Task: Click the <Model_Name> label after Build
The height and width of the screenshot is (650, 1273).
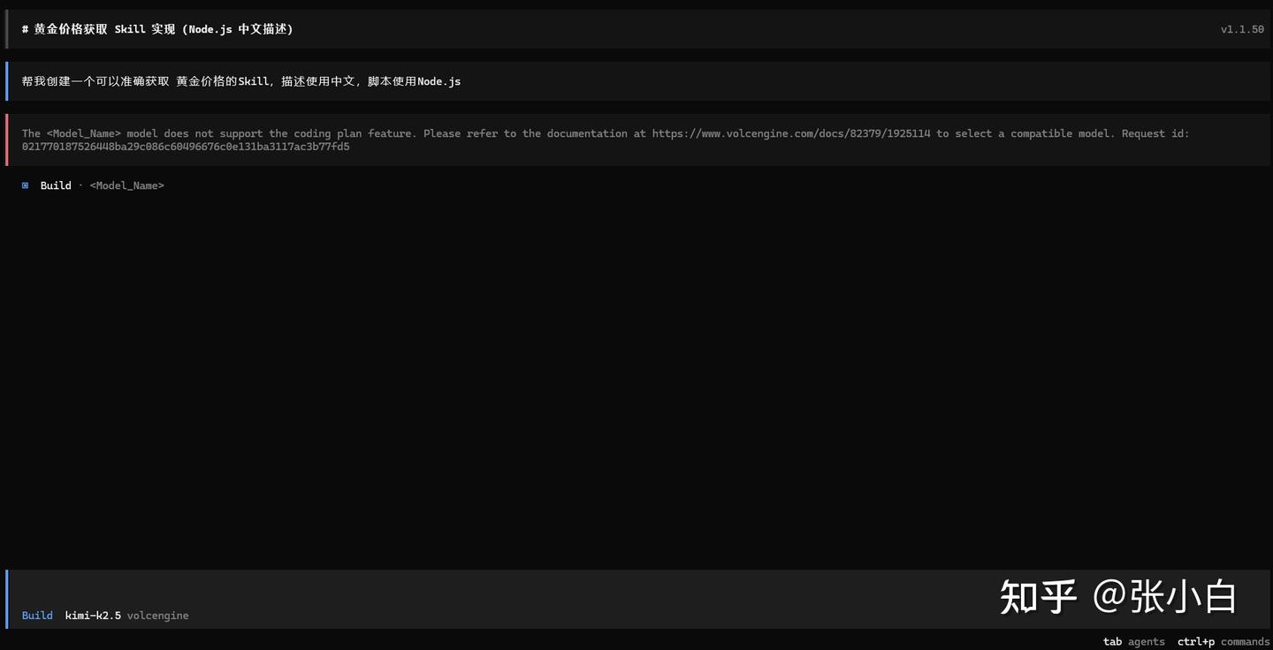Action: [126, 185]
